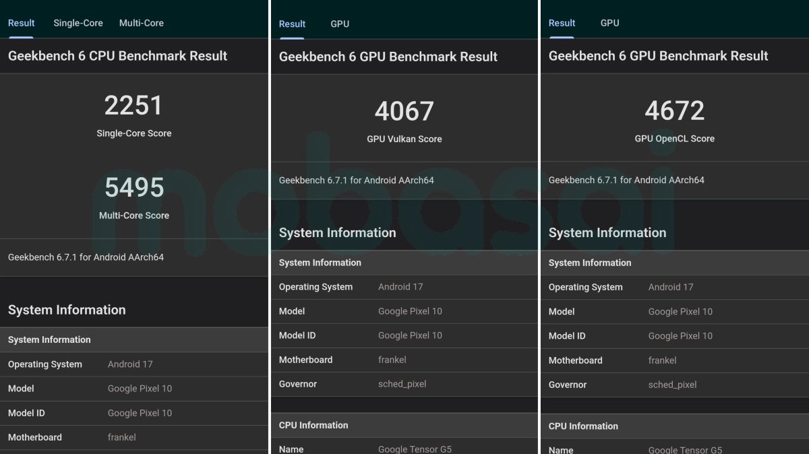Viewport: 809px width, 454px height.
Task: Click Geekbench 6 GPU Benchmark Result heading in Vulkan panel
Action: tap(388, 57)
